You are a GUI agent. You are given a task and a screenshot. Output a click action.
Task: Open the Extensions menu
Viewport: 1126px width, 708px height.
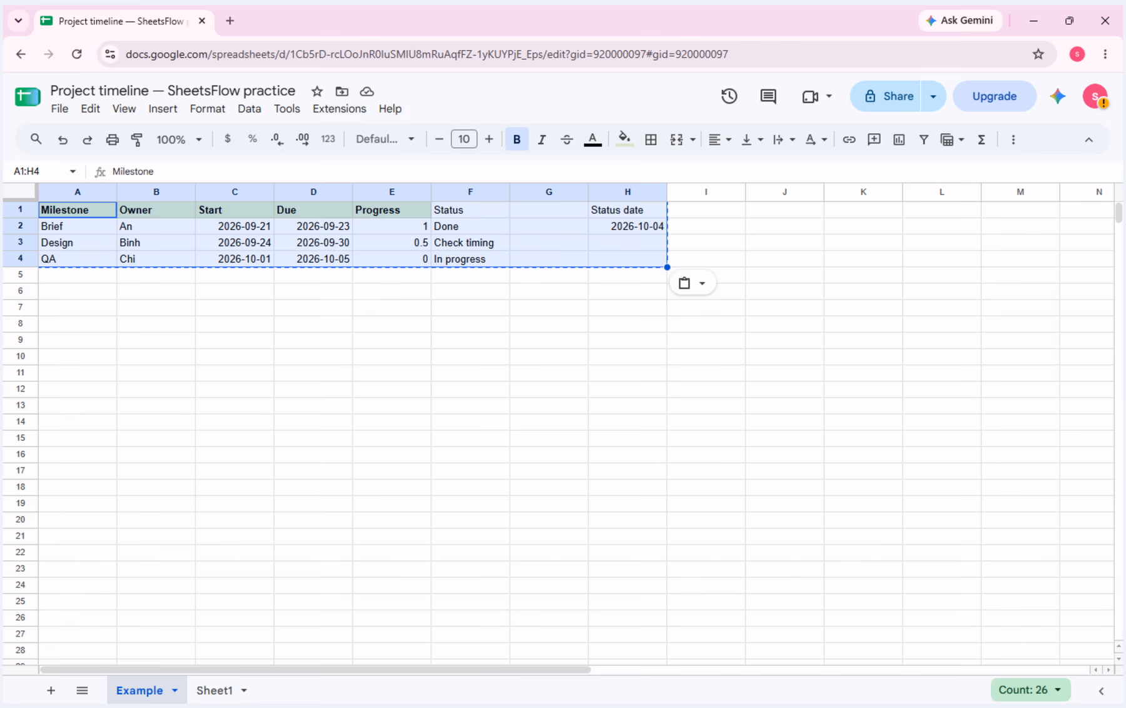[x=339, y=109]
